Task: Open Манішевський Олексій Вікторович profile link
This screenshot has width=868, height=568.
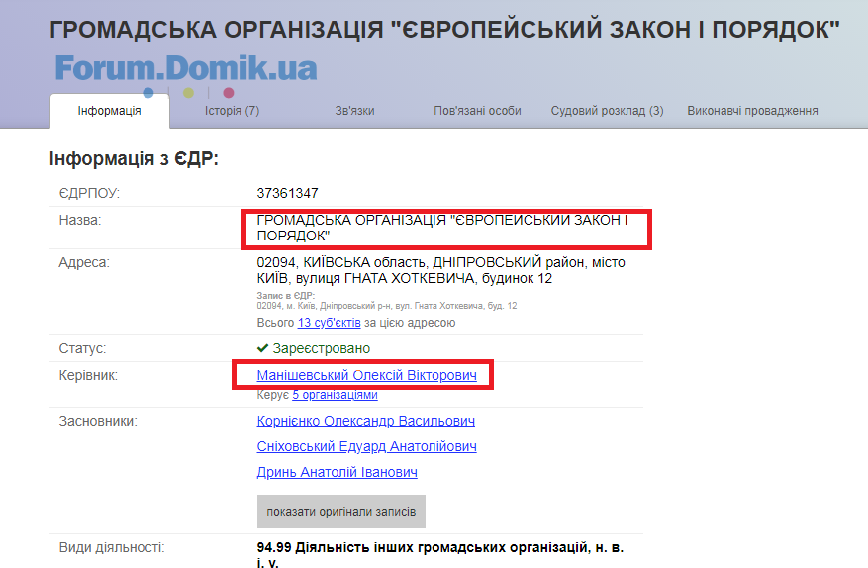Action: (x=366, y=376)
